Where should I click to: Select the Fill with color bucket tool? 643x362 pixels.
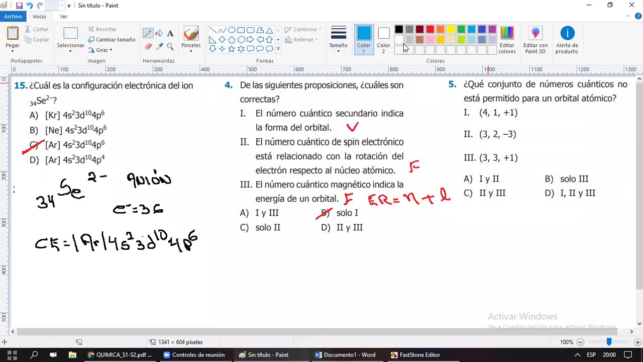pos(159,33)
